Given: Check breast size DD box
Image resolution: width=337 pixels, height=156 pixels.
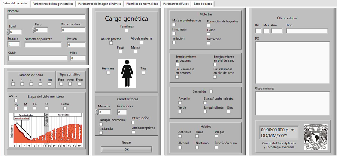Looking at the screenshot, I should point(49,84).
